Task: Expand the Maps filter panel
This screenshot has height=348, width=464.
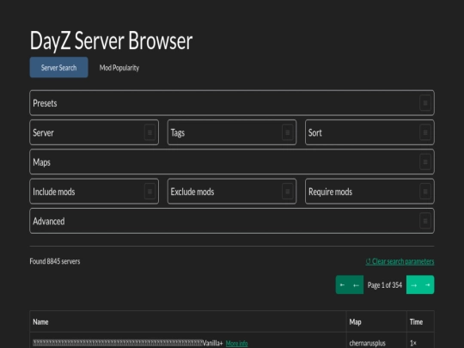Action: [x=232, y=162]
